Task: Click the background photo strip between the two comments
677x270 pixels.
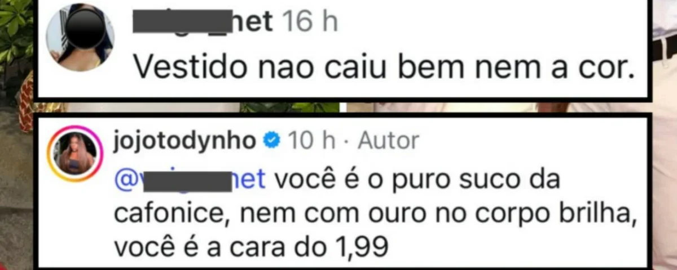Action: pyautogui.click(x=338, y=107)
